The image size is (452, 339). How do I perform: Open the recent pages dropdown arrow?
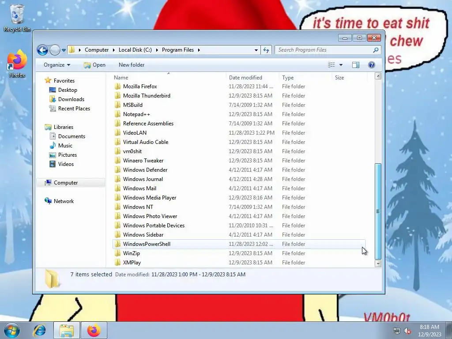64,50
